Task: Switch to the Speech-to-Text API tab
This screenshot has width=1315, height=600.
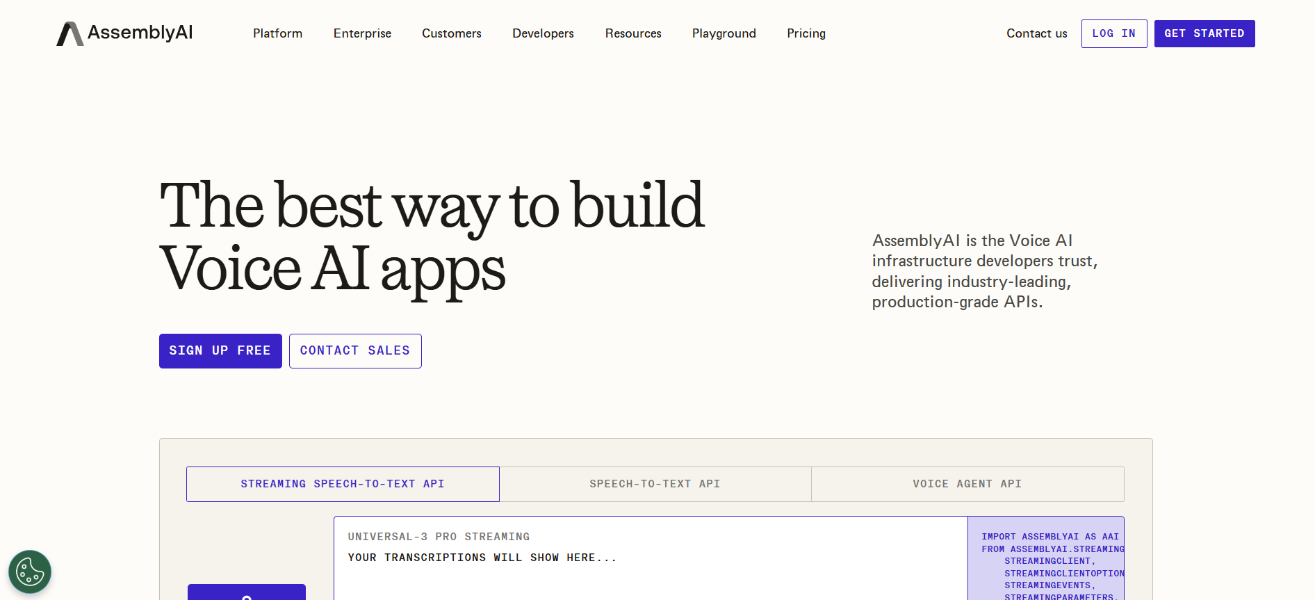Action: pyautogui.click(x=655, y=484)
